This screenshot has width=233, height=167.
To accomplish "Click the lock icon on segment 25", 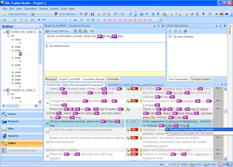I will pyautogui.click(x=141, y=89).
